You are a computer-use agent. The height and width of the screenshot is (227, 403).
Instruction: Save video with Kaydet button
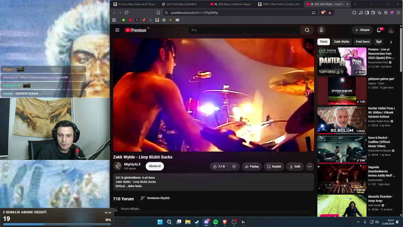(x=274, y=166)
